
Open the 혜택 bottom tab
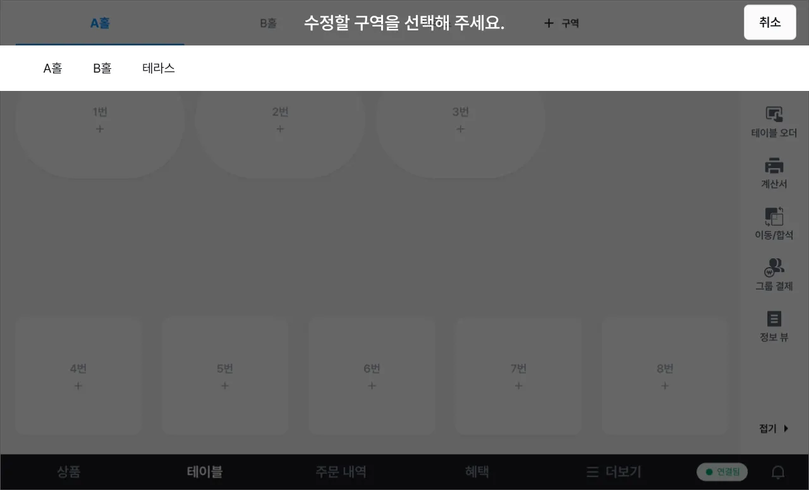477,472
